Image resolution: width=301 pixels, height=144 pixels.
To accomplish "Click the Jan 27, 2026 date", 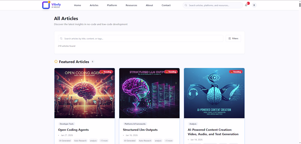I will pyautogui.click(x=66, y=135).
